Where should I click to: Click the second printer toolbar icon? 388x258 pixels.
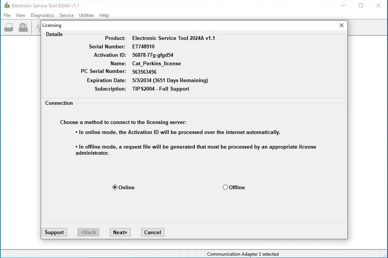[x=23, y=28]
